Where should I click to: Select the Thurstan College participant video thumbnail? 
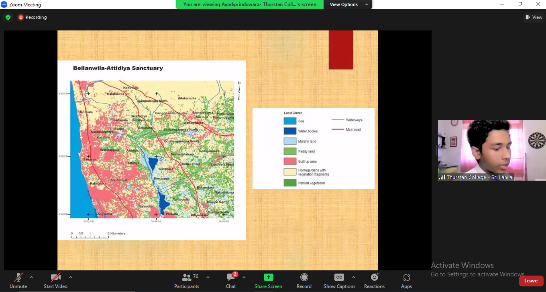click(x=492, y=150)
